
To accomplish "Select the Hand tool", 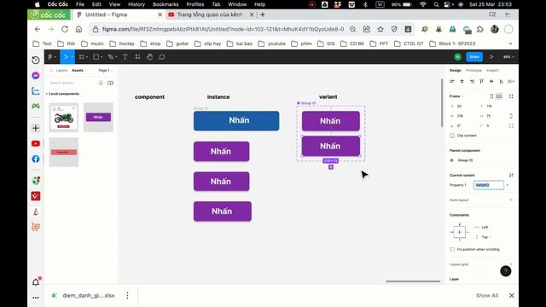I will (150, 57).
